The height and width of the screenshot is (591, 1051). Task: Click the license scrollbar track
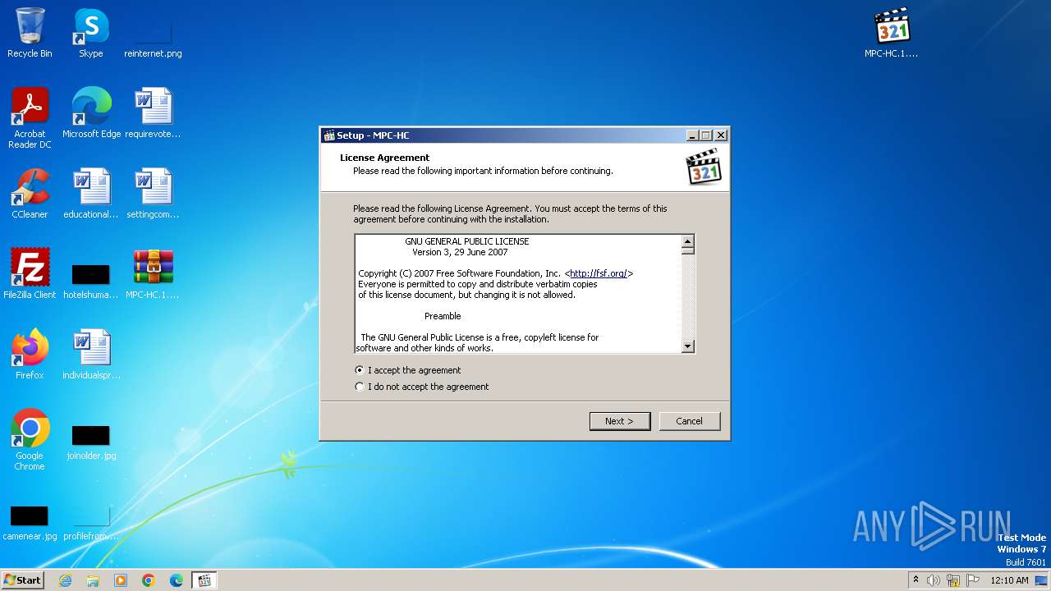pos(688,297)
